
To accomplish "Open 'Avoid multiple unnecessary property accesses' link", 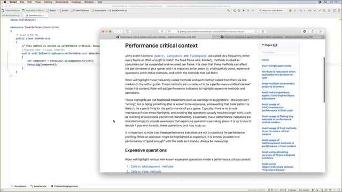I will click(278, 85).
